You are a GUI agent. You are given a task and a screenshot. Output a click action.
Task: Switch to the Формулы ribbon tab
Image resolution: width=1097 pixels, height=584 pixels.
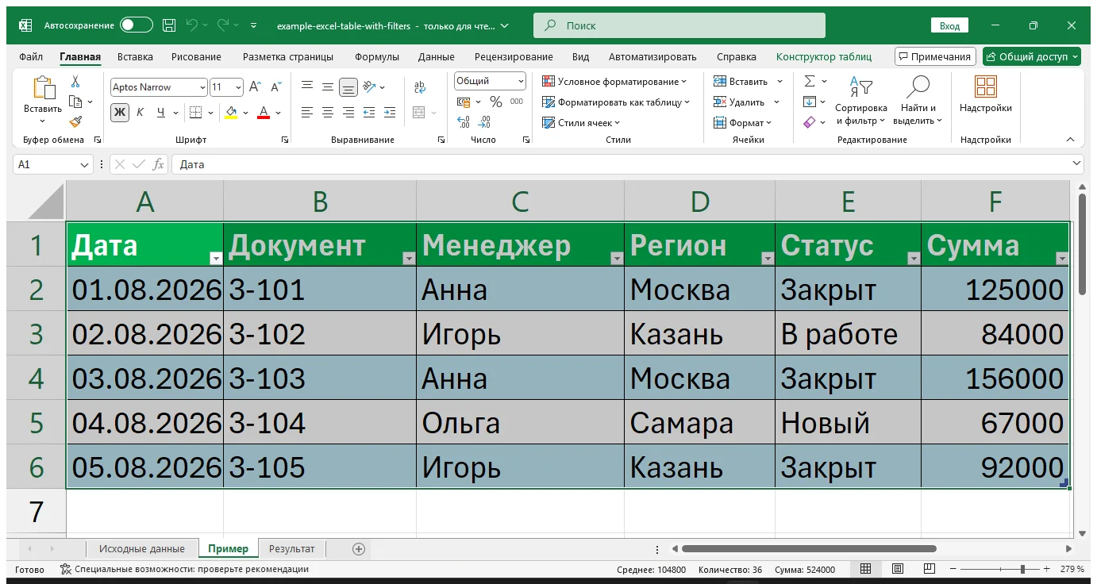tap(377, 57)
